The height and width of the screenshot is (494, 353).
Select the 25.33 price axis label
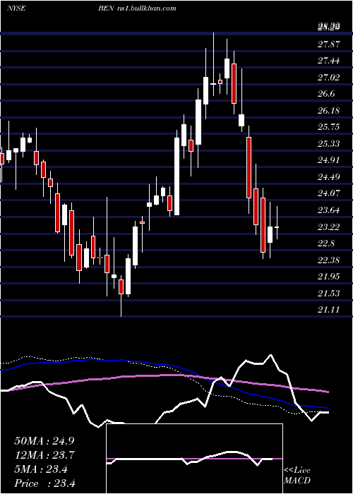click(329, 144)
